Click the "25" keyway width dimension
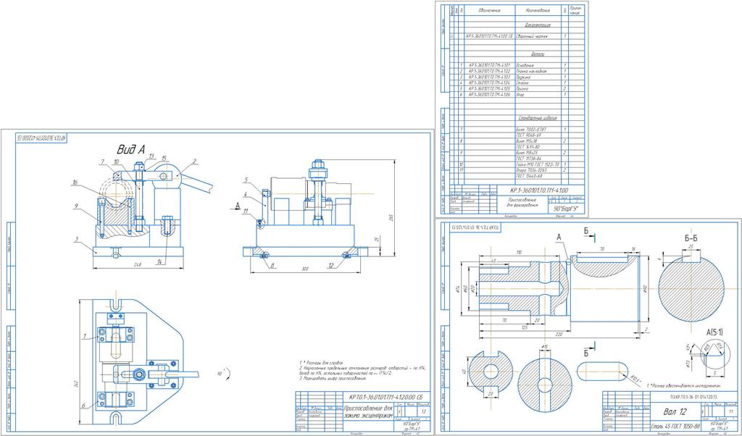 click(x=691, y=247)
